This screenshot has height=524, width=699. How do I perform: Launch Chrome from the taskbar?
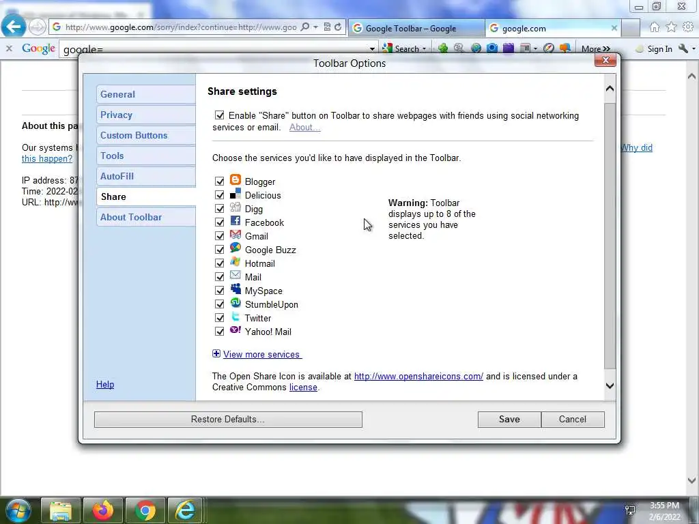(x=145, y=510)
